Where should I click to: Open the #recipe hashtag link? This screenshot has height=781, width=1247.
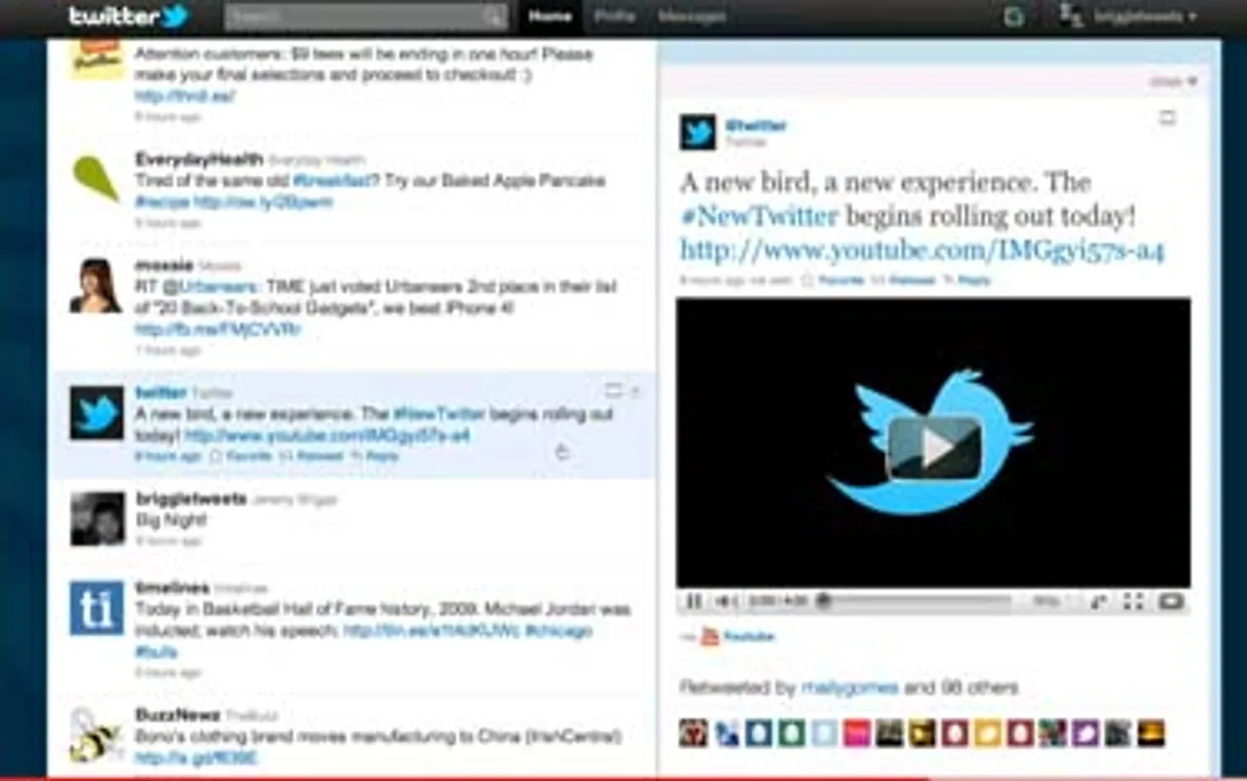click(x=162, y=203)
